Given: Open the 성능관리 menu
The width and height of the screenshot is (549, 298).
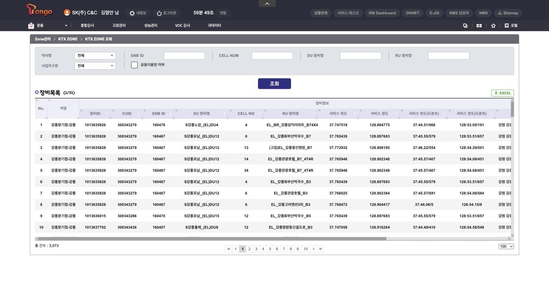Looking at the screenshot, I should click(151, 26).
